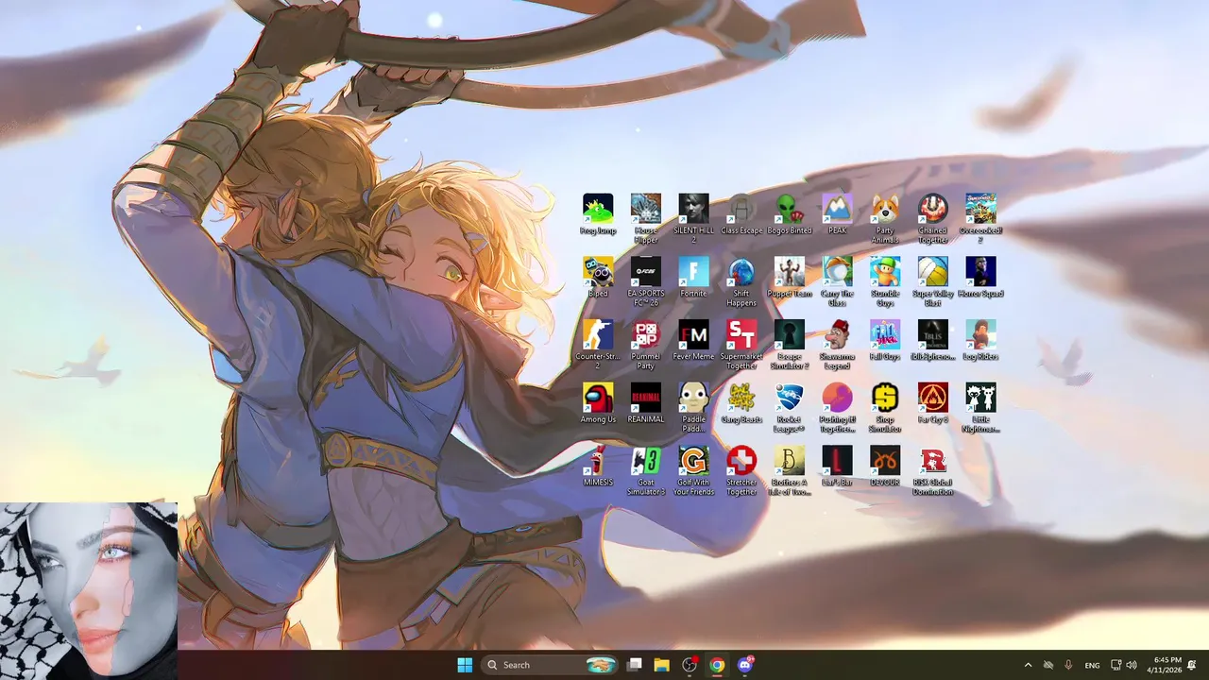Open the Pushing It Together icon

[837, 408]
